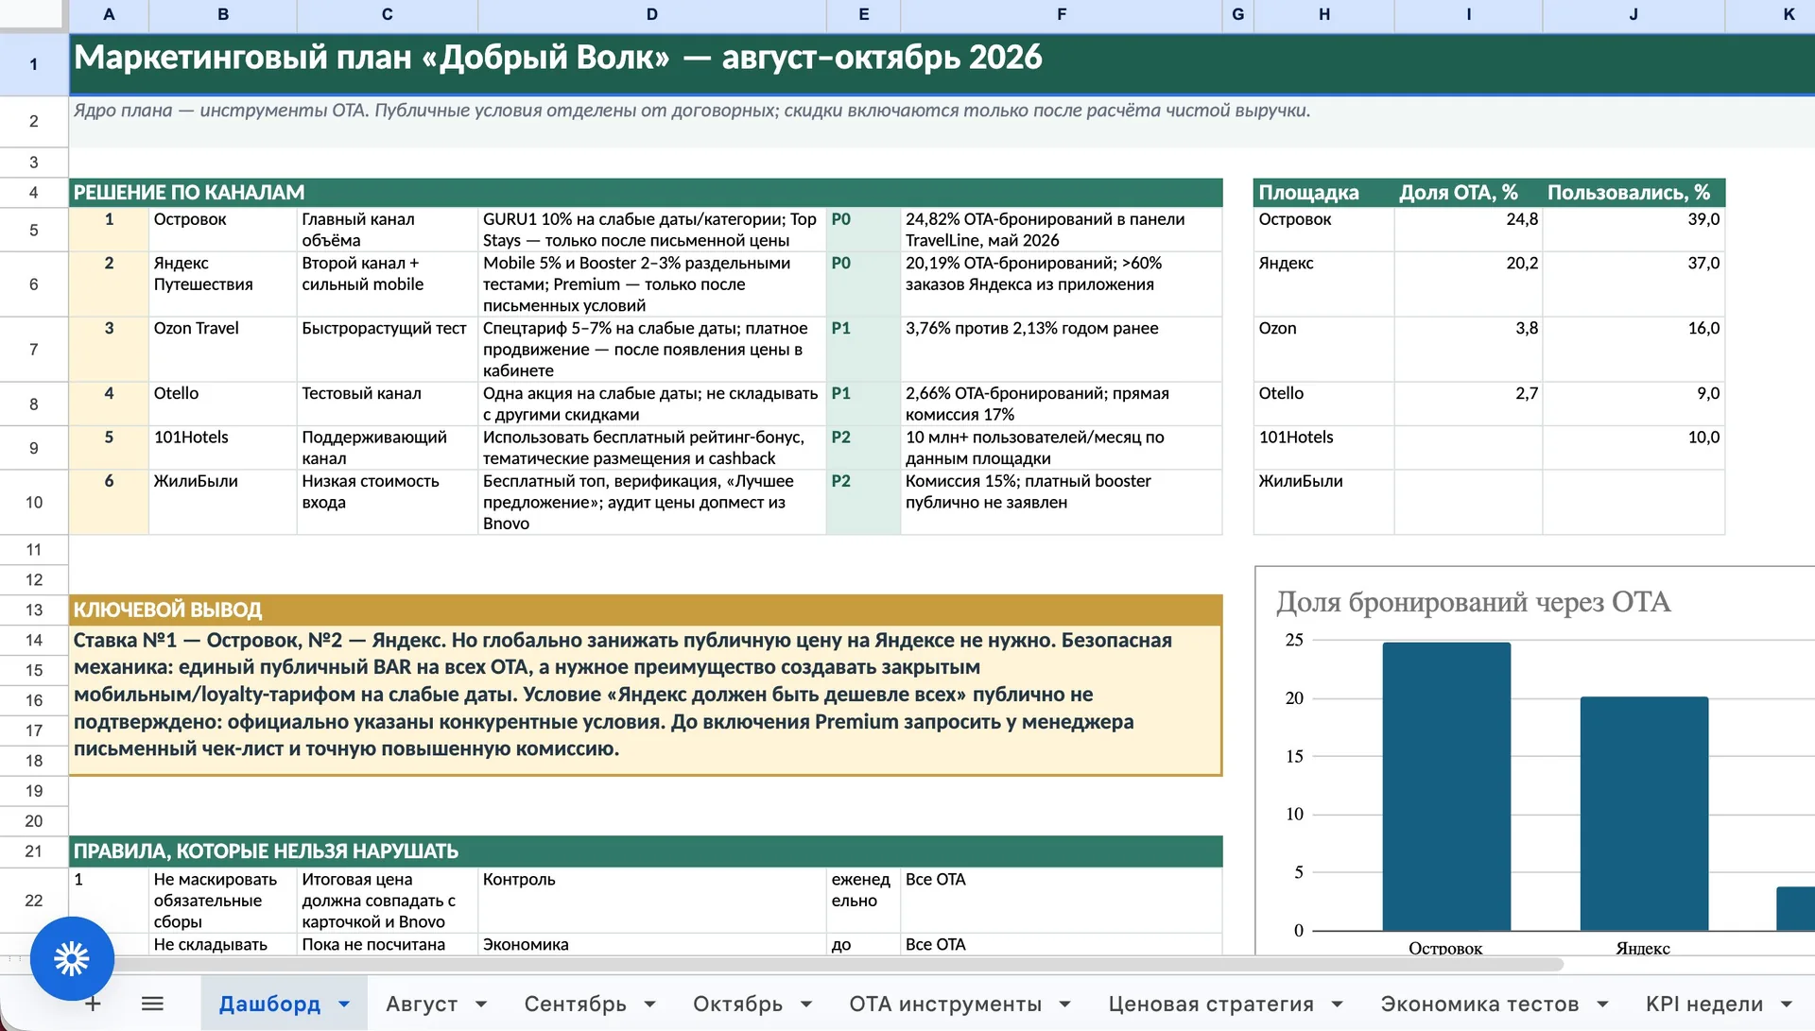Click the 'Яндекс Путешествия' cell in column B
The width and height of the screenshot is (1815, 1031).
[222, 284]
